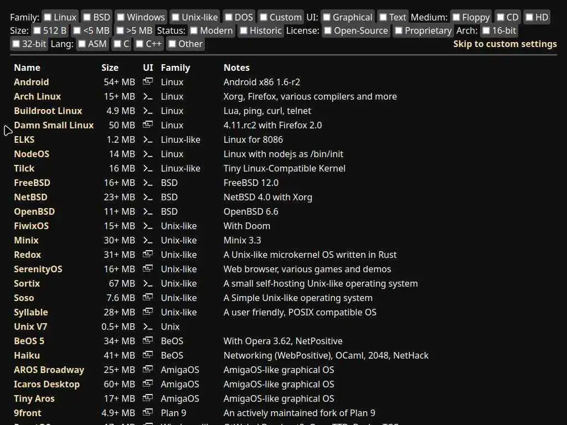567x425 pixels.
Task: Click the graphical icon in SerenityOS row
Action: coord(147,269)
